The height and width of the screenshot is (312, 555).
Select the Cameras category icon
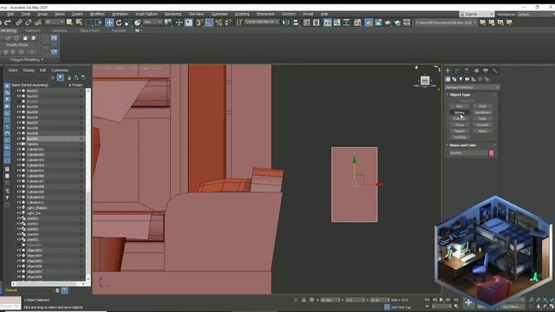pos(467,79)
